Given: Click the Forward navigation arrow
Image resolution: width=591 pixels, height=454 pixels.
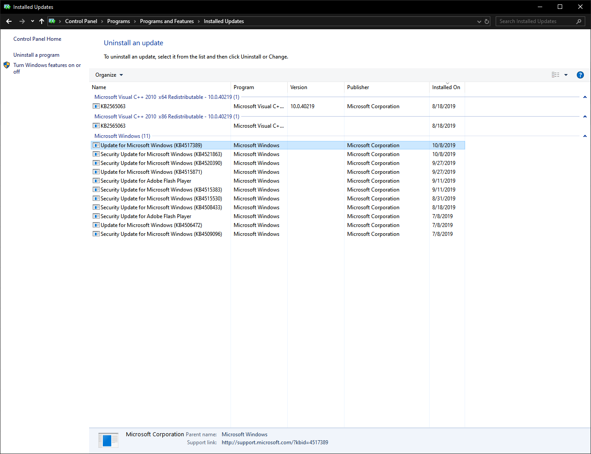Looking at the screenshot, I should pos(22,21).
